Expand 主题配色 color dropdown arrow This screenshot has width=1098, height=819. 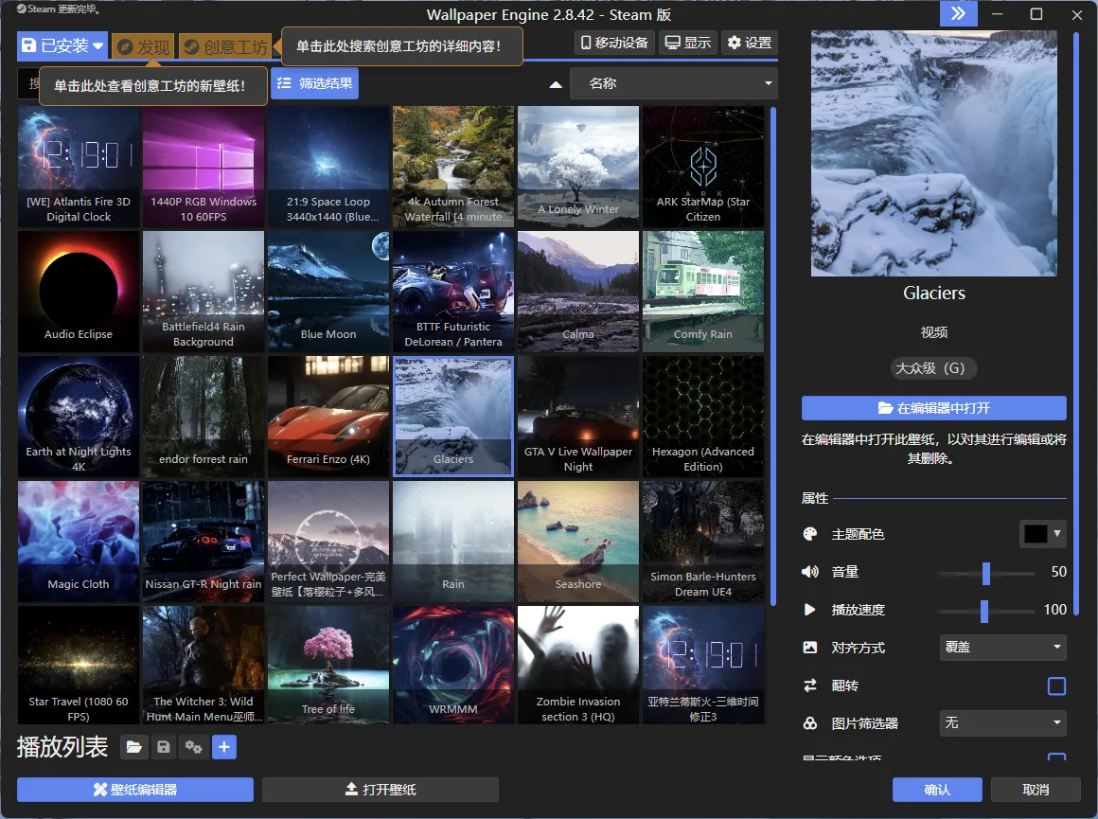pyautogui.click(x=1056, y=533)
